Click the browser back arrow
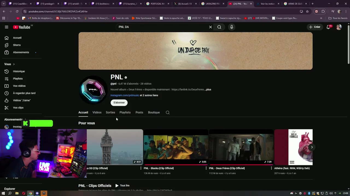 tap(4, 11)
